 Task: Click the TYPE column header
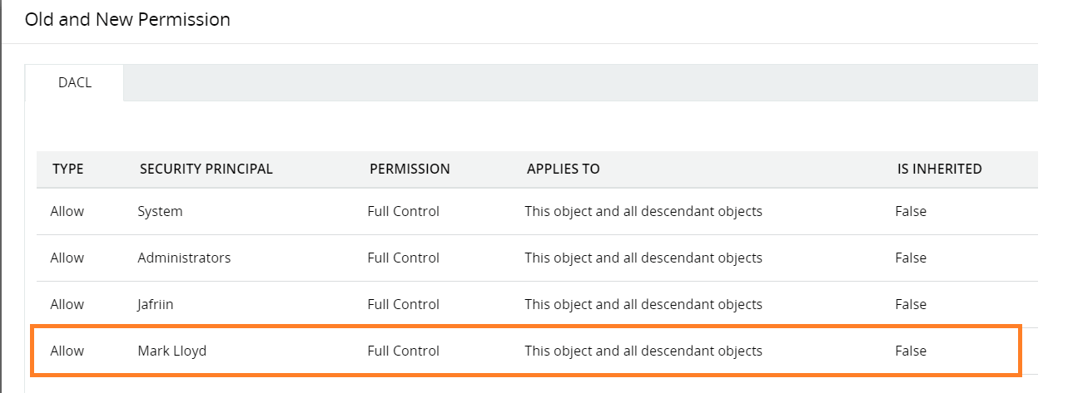(x=68, y=169)
